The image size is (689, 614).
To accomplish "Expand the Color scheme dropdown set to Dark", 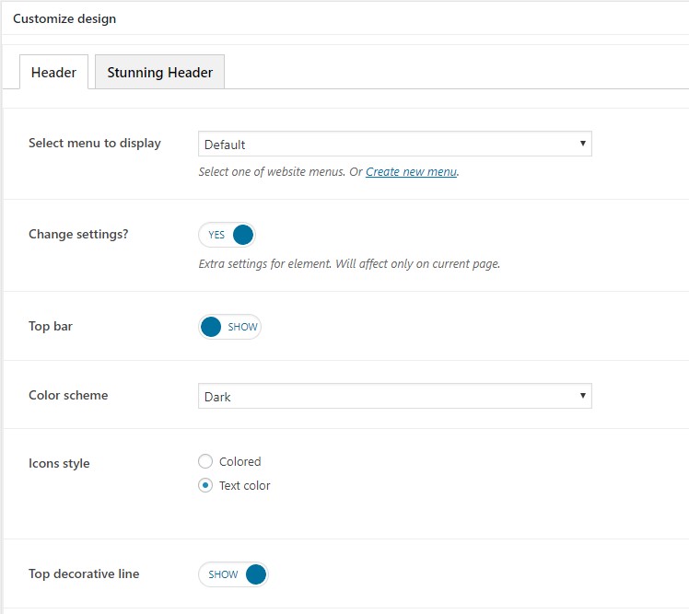I will pyautogui.click(x=394, y=396).
